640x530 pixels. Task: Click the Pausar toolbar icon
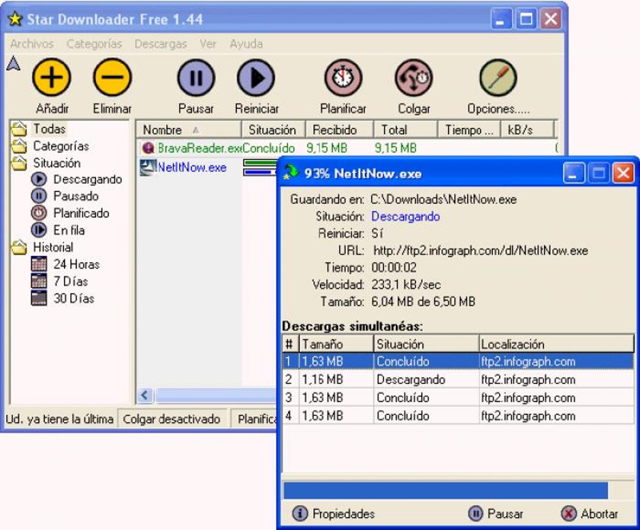pyautogui.click(x=196, y=78)
